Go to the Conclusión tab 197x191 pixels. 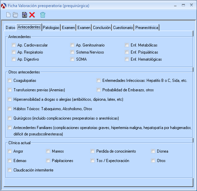(x=102, y=28)
